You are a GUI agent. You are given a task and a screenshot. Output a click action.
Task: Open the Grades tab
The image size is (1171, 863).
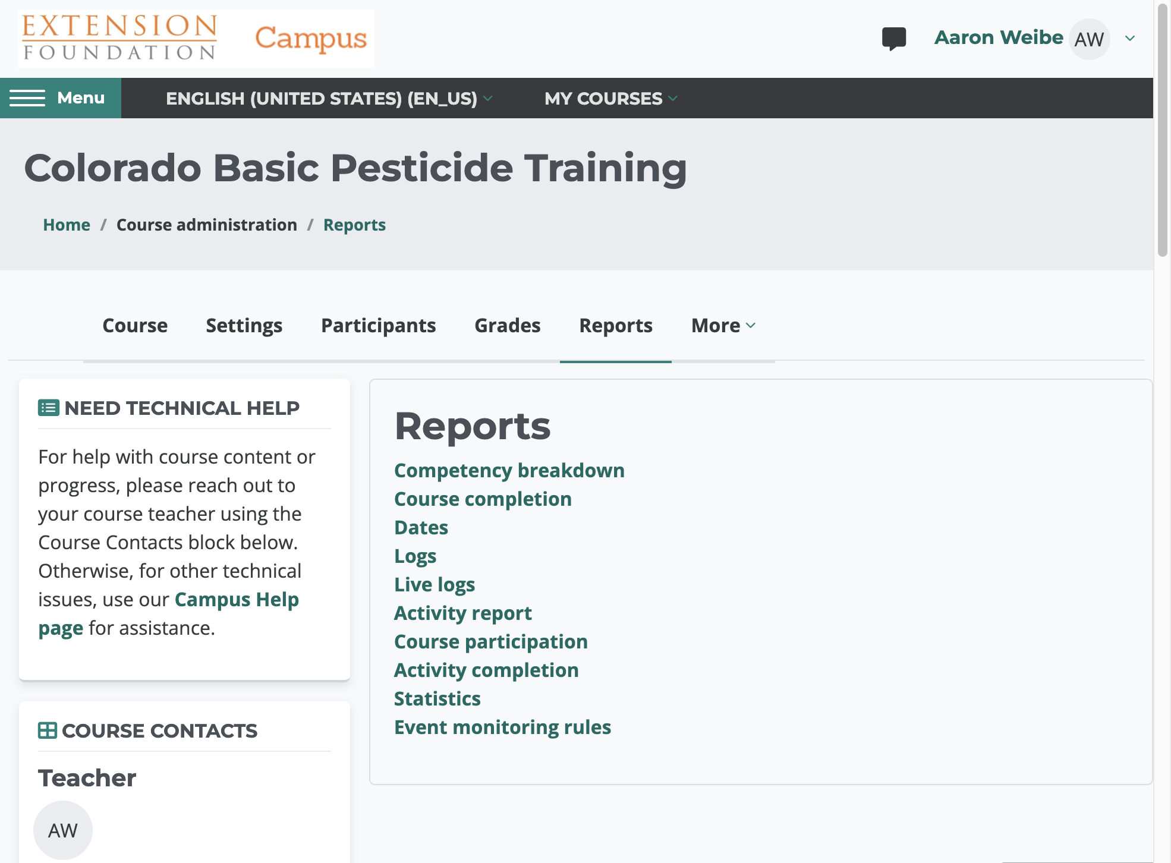click(x=507, y=326)
